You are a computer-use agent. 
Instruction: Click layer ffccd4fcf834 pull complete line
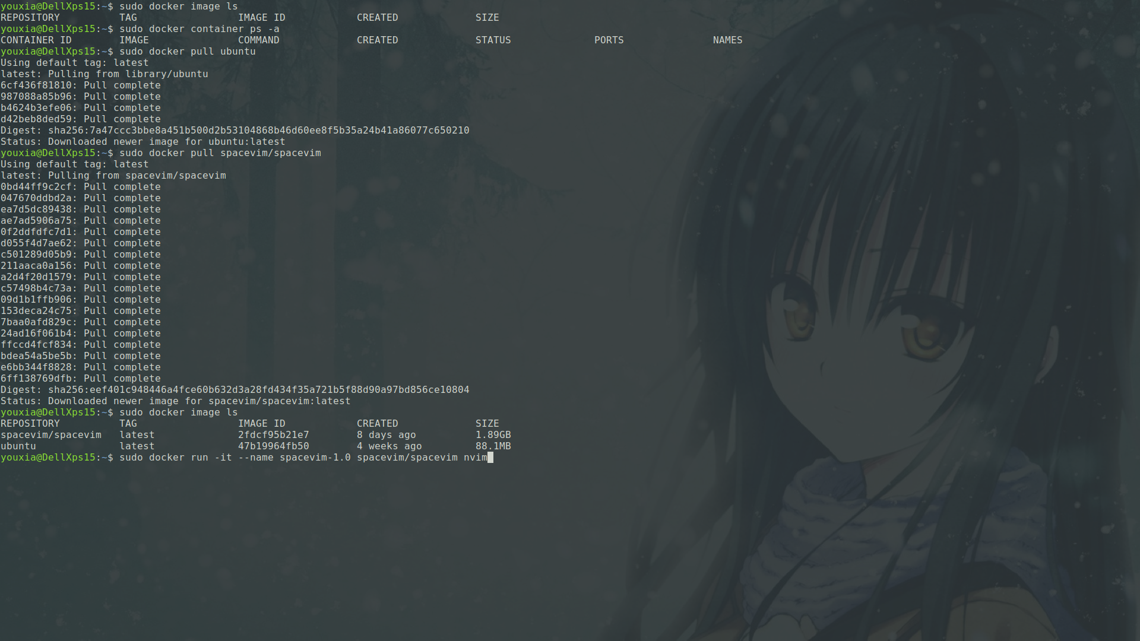[81, 345]
